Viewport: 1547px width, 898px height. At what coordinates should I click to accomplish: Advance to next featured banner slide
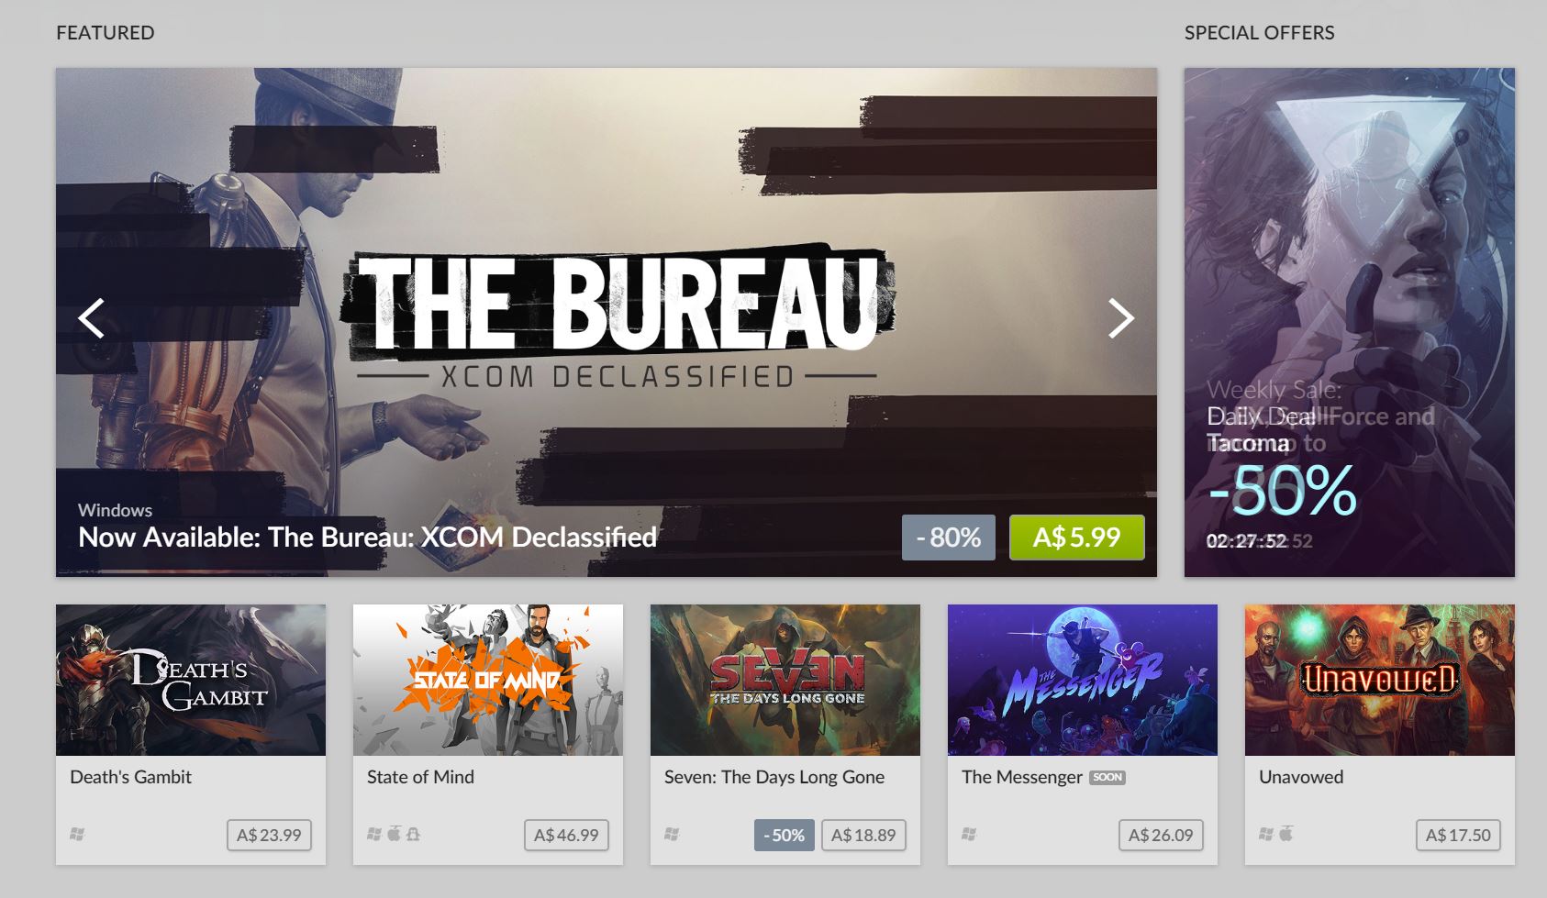tap(1121, 318)
